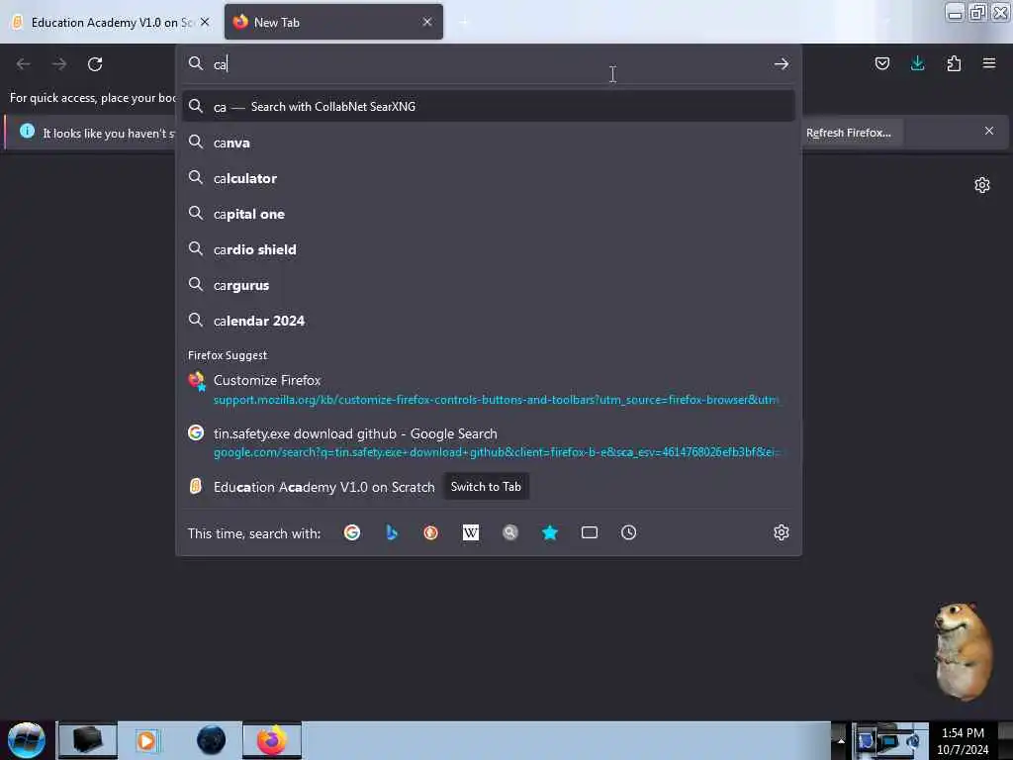Click the Windows Start orb
1013x760 pixels.
point(26,740)
